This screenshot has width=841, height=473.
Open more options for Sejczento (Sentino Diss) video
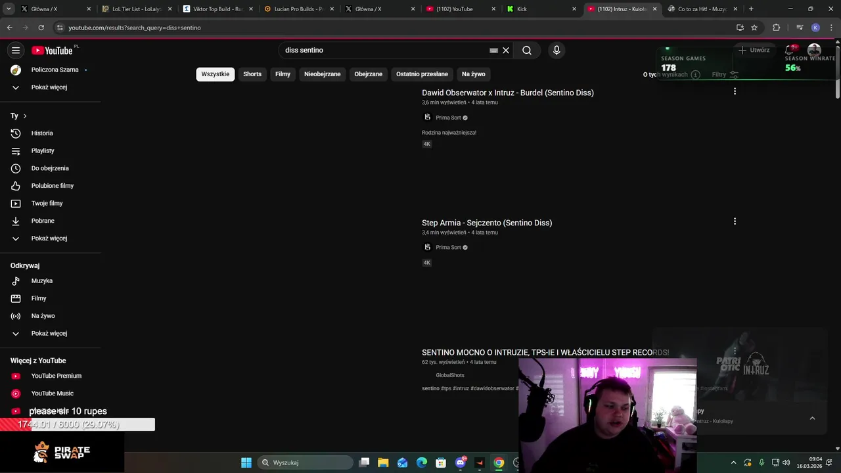(735, 221)
